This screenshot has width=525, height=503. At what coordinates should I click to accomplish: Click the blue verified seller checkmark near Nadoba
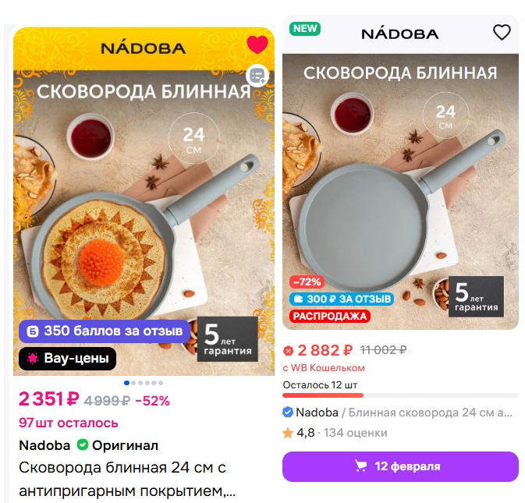tap(288, 413)
